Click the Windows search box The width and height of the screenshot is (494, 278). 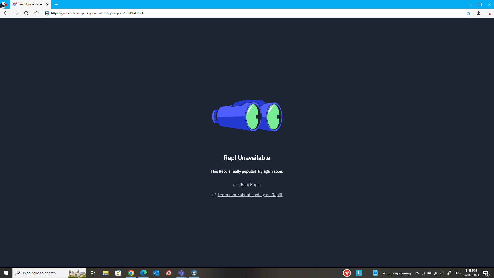point(49,273)
